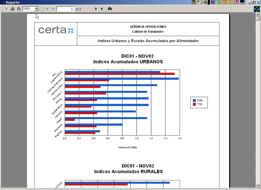Jump to the first page arrow
The height and width of the screenshot is (190, 261).
coord(47,8)
